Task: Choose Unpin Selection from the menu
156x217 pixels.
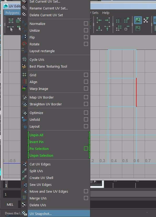Action: (59, 155)
